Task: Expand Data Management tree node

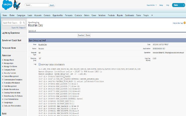Action: 3,86
